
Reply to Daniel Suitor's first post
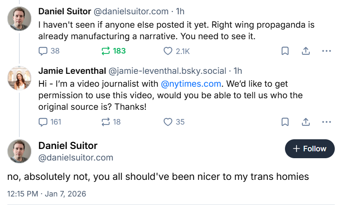pyautogui.click(x=43, y=51)
